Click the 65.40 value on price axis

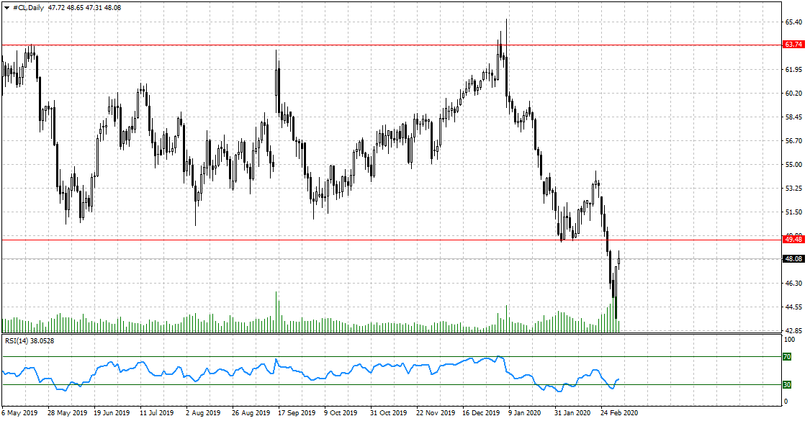[x=793, y=22]
